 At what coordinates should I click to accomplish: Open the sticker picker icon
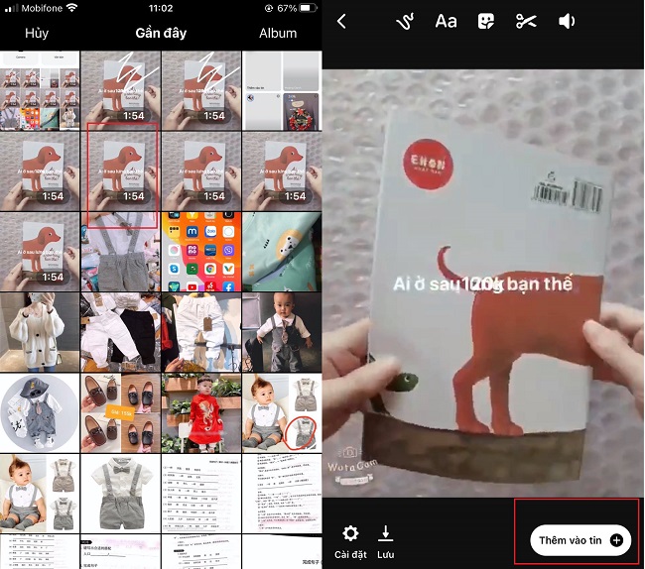tap(486, 21)
